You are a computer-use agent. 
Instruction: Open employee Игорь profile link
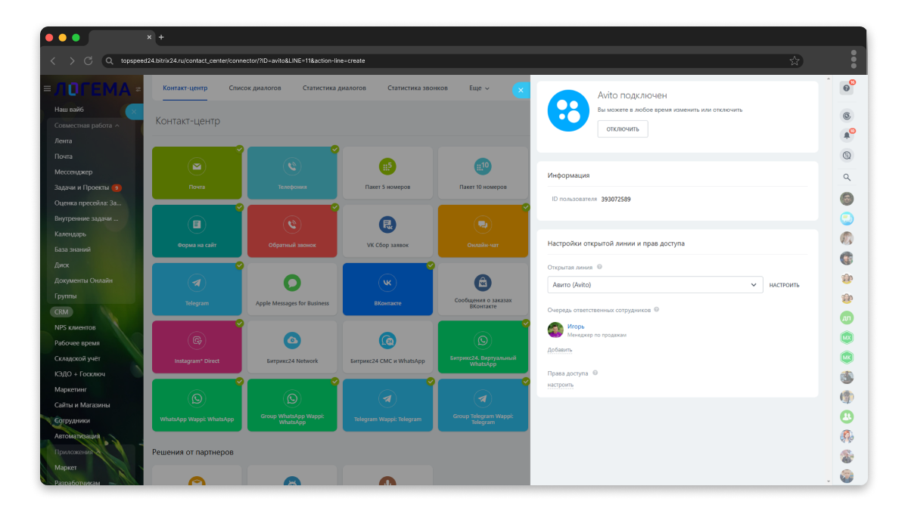[x=576, y=327]
